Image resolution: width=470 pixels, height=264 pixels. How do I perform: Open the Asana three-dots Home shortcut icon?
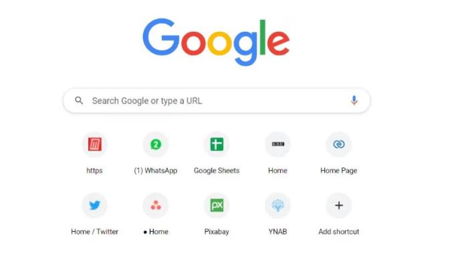point(156,205)
